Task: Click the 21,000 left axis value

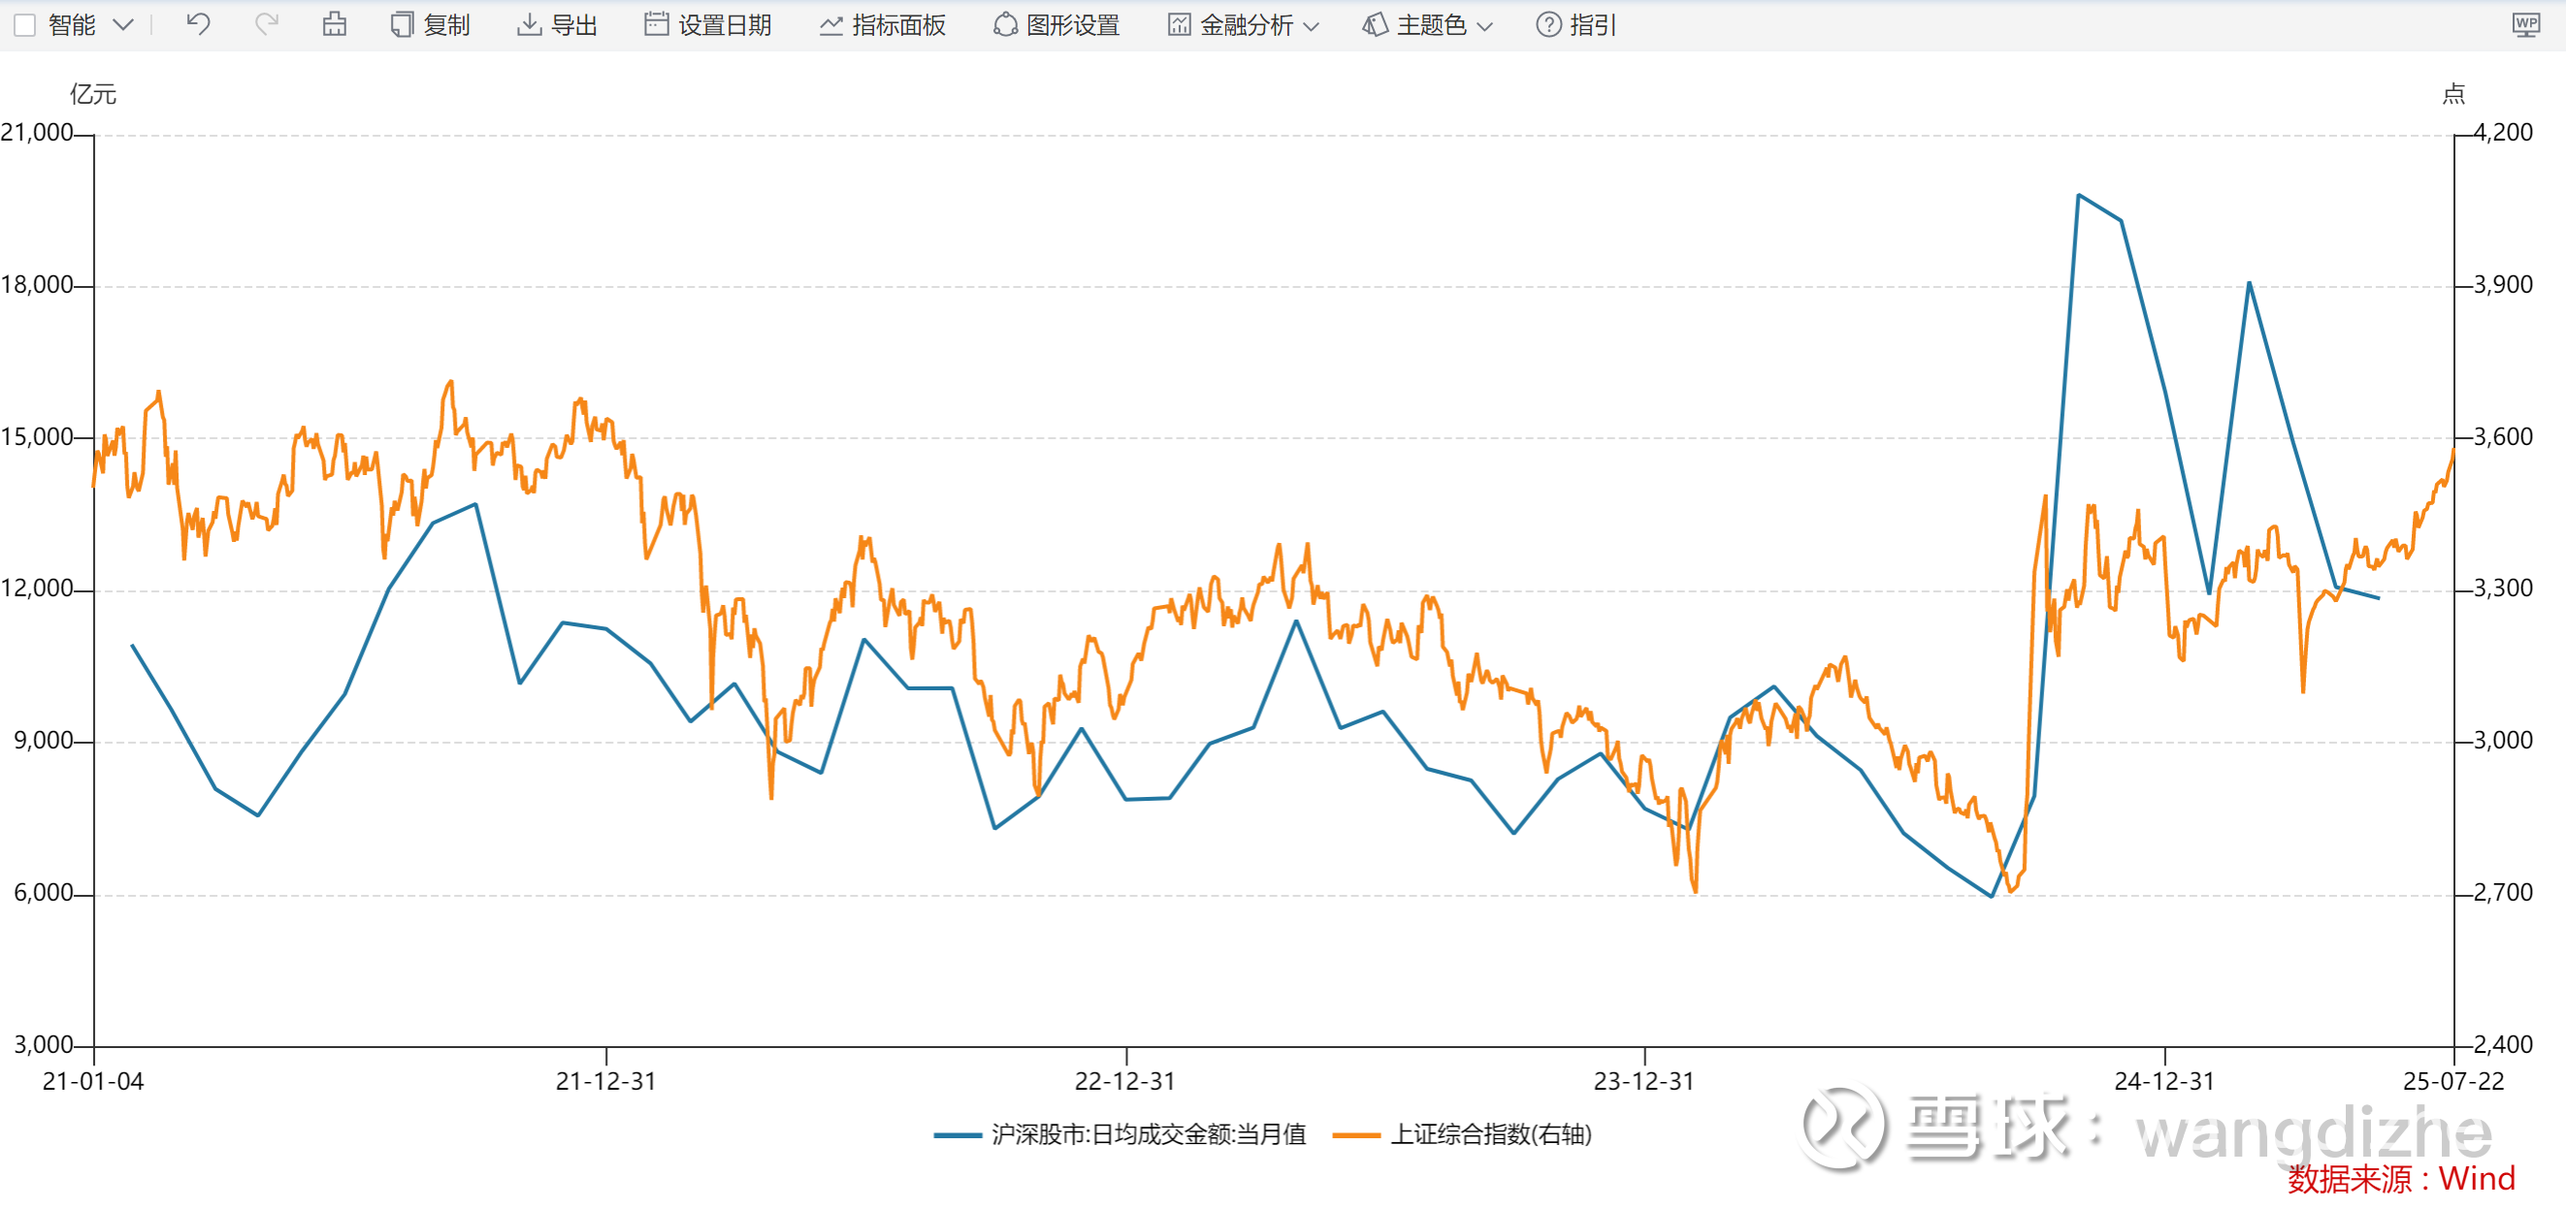Action: 37,133
